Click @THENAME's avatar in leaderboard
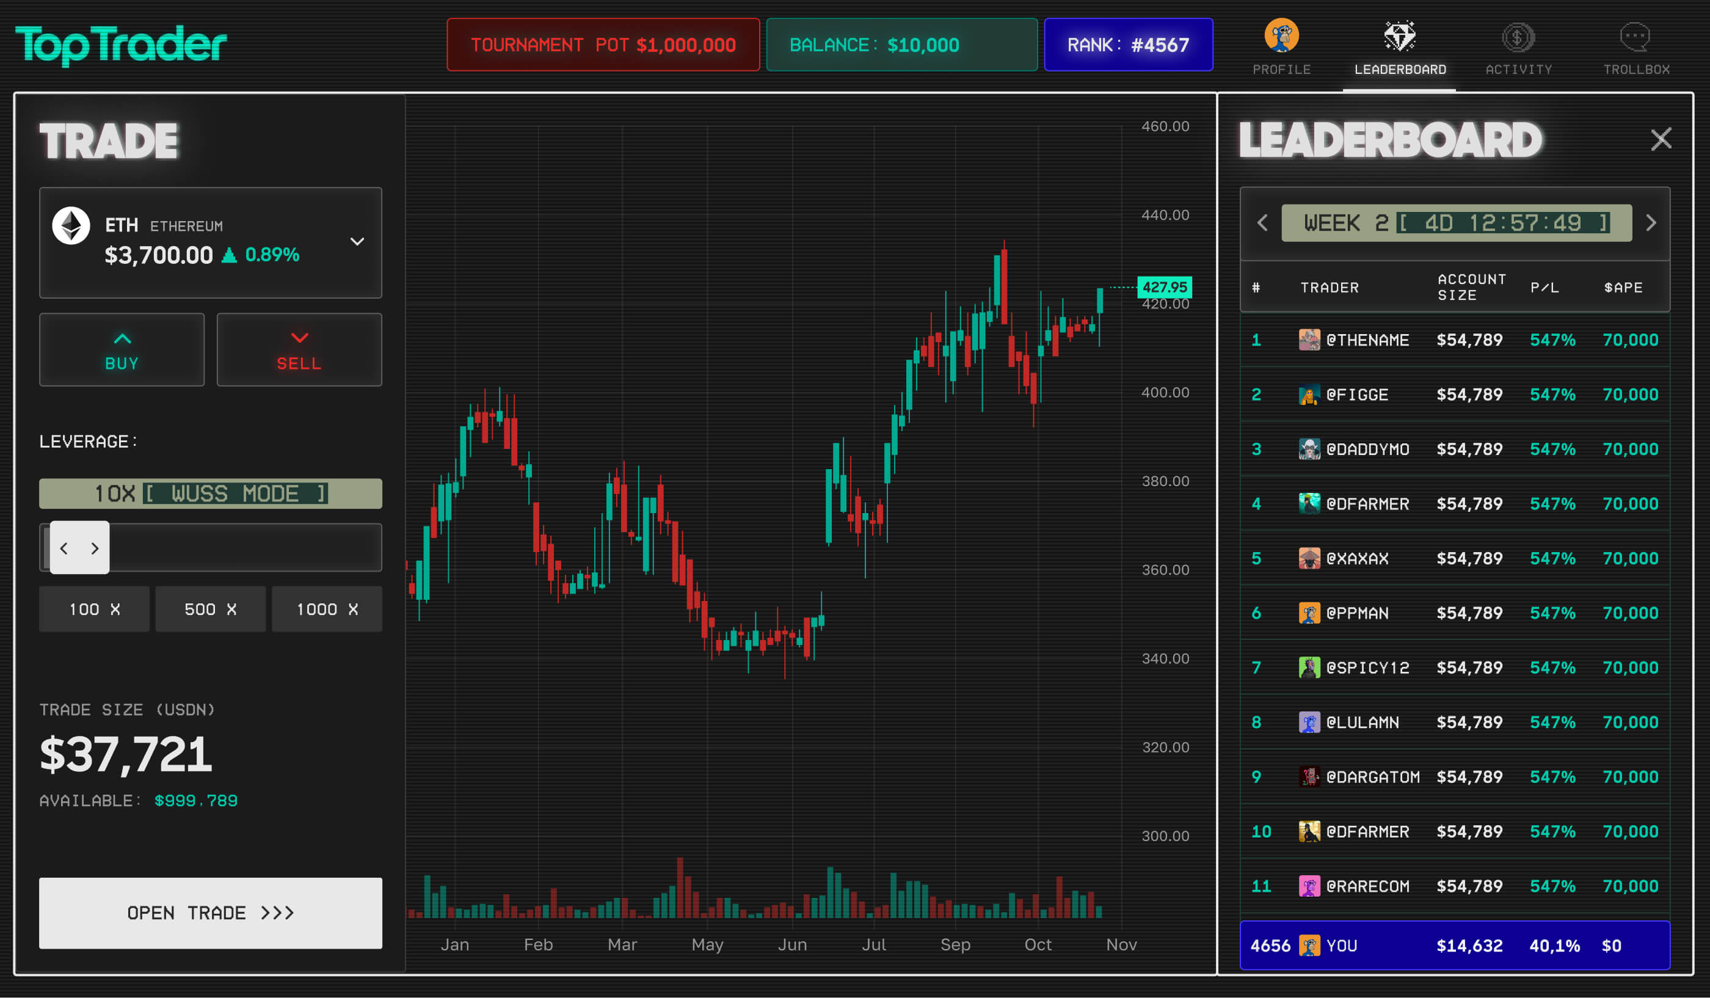Viewport: 1710px width, 998px height. point(1309,340)
